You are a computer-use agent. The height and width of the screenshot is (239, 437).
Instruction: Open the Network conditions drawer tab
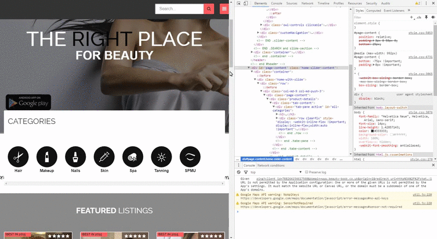point(271,165)
